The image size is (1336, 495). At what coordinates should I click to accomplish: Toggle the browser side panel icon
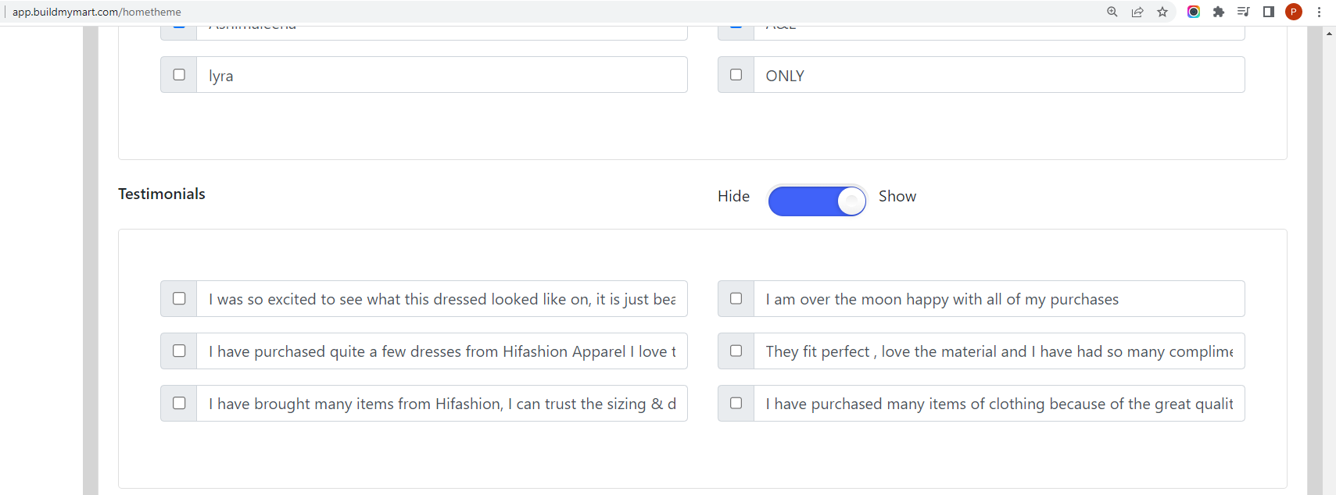click(x=1269, y=12)
